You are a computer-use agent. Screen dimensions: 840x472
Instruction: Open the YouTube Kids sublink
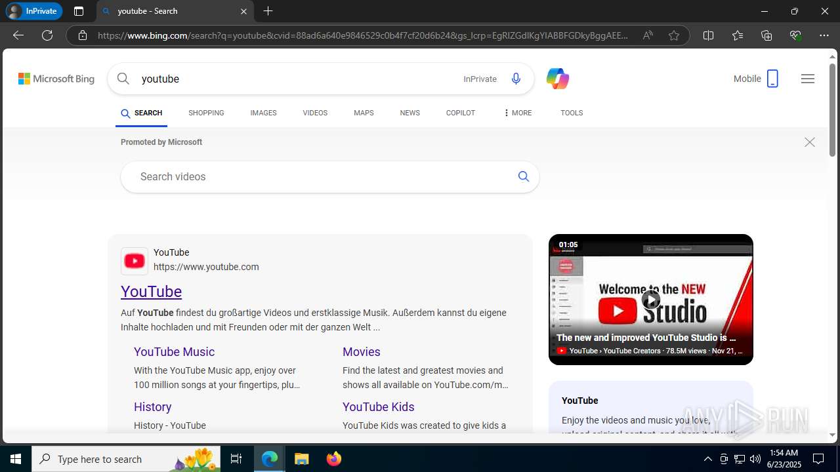[x=379, y=407]
